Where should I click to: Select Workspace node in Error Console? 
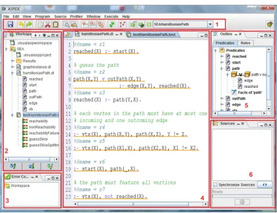point(20,185)
